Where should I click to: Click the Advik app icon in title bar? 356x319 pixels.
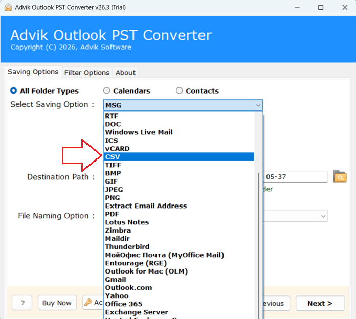[8, 7]
